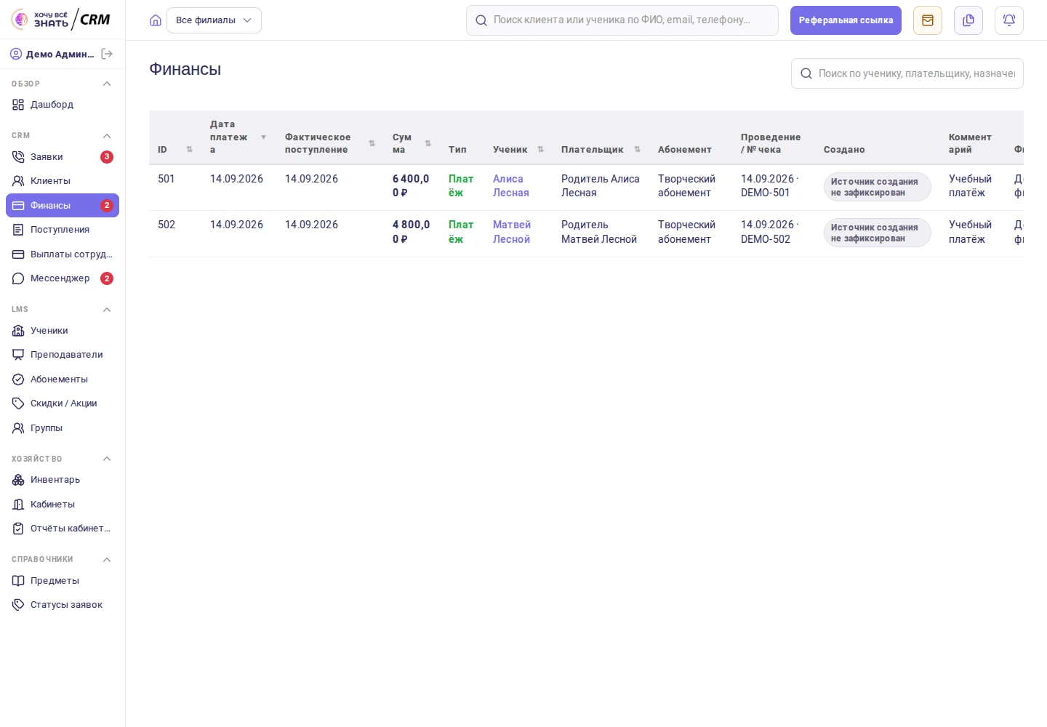
Task: Open student link Алиса Лесная
Action: coord(511,186)
